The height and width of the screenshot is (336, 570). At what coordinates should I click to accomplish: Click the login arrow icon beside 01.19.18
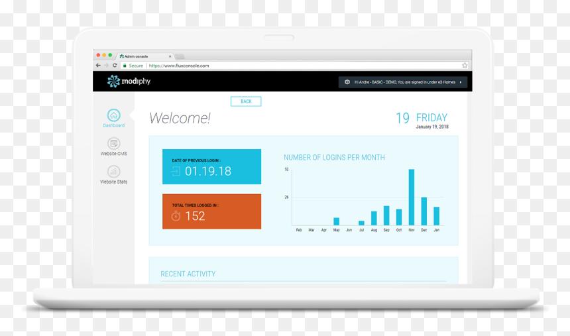176,171
